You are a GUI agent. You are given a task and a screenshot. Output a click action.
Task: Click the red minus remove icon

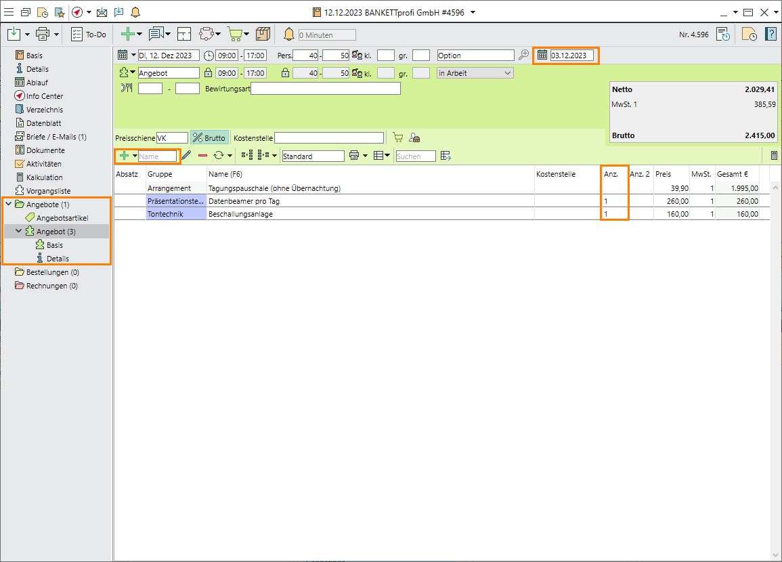coord(202,156)
